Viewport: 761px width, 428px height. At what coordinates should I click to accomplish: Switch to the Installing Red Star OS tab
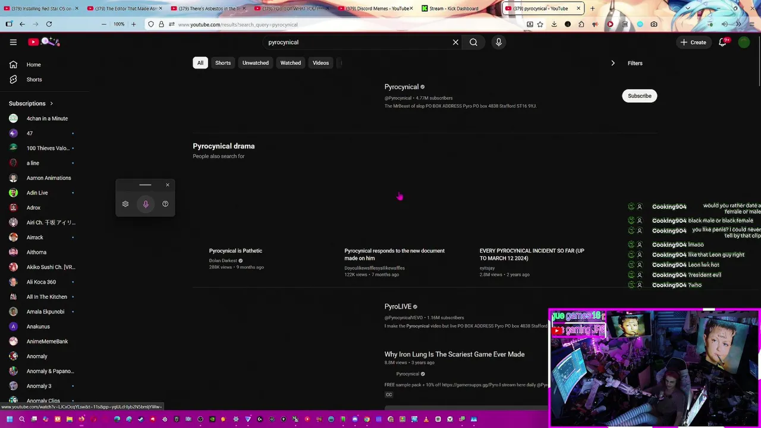point(42,8)
